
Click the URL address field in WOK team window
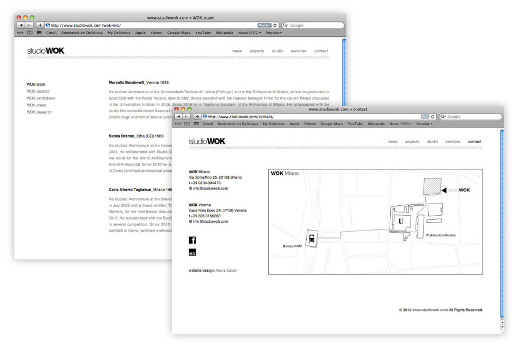click(x=150, y=25)
